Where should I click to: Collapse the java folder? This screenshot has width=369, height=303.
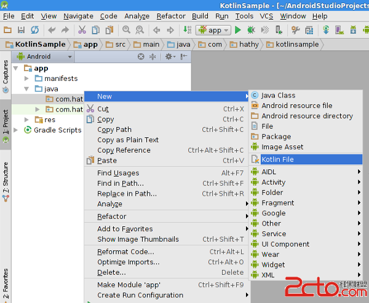(26, 89)
